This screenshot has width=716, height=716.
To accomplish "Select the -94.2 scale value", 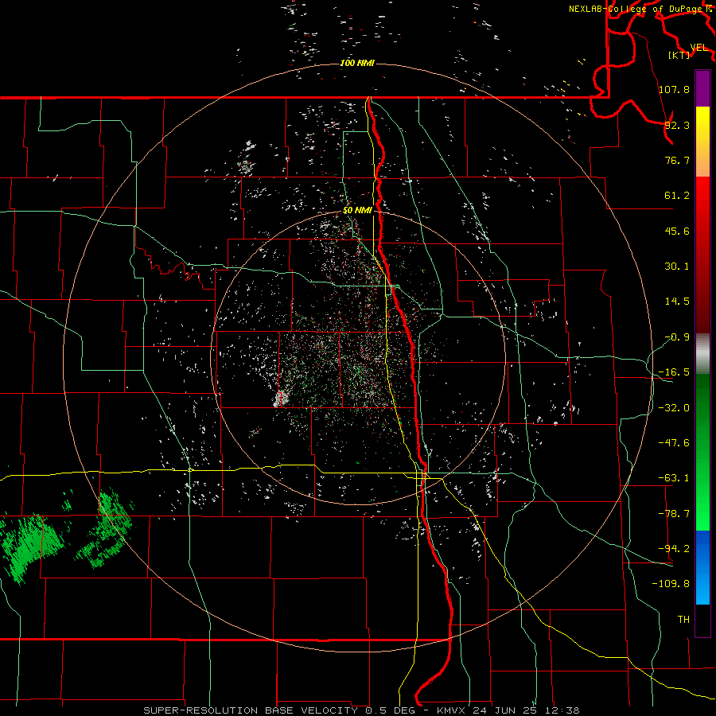I will (674, 548).
